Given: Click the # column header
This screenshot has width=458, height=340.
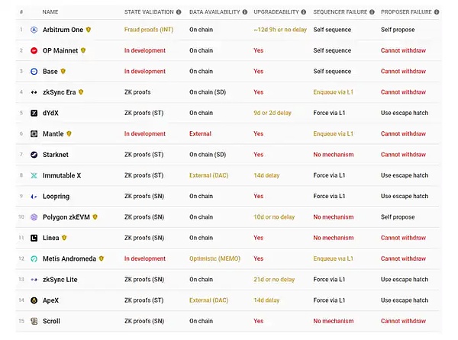Looking at the screenshot, I should pos(21,12).
